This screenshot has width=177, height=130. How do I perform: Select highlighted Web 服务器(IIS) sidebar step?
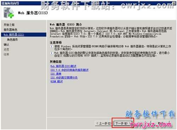pos(24,35)
